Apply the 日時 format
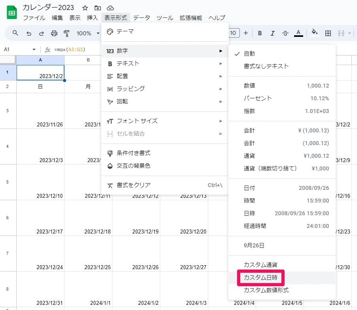This screenshot has height=310, width=357. 282,213
